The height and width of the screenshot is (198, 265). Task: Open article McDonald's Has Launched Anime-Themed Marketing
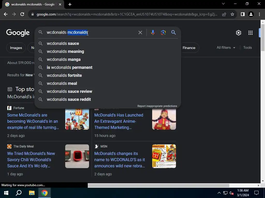[x=119, y=121]
